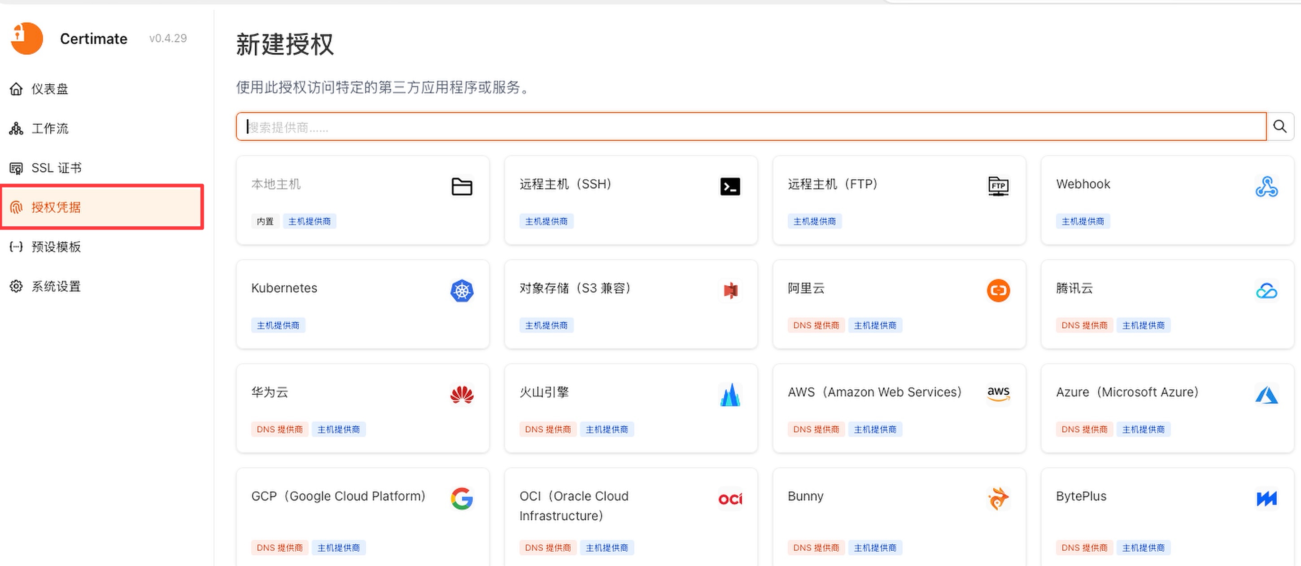Image resolution: width=1301 pixels, height=566 pixels.
Task: Click the folder icon on 本地主机 card
Action: coord(462,186)
